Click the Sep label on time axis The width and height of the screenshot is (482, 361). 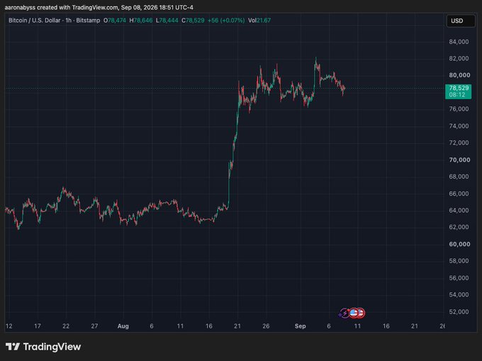(300, 326)
